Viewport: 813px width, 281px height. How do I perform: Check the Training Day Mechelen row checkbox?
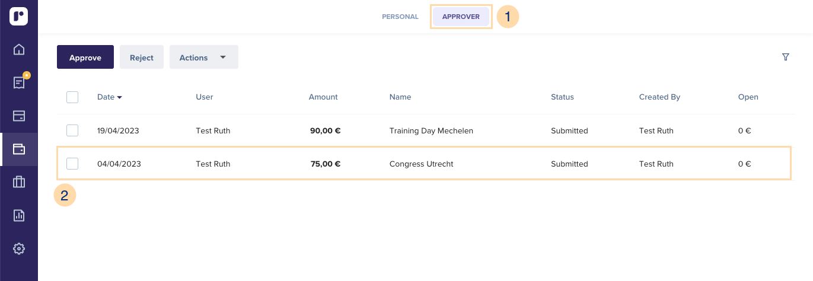click(72, 130)
